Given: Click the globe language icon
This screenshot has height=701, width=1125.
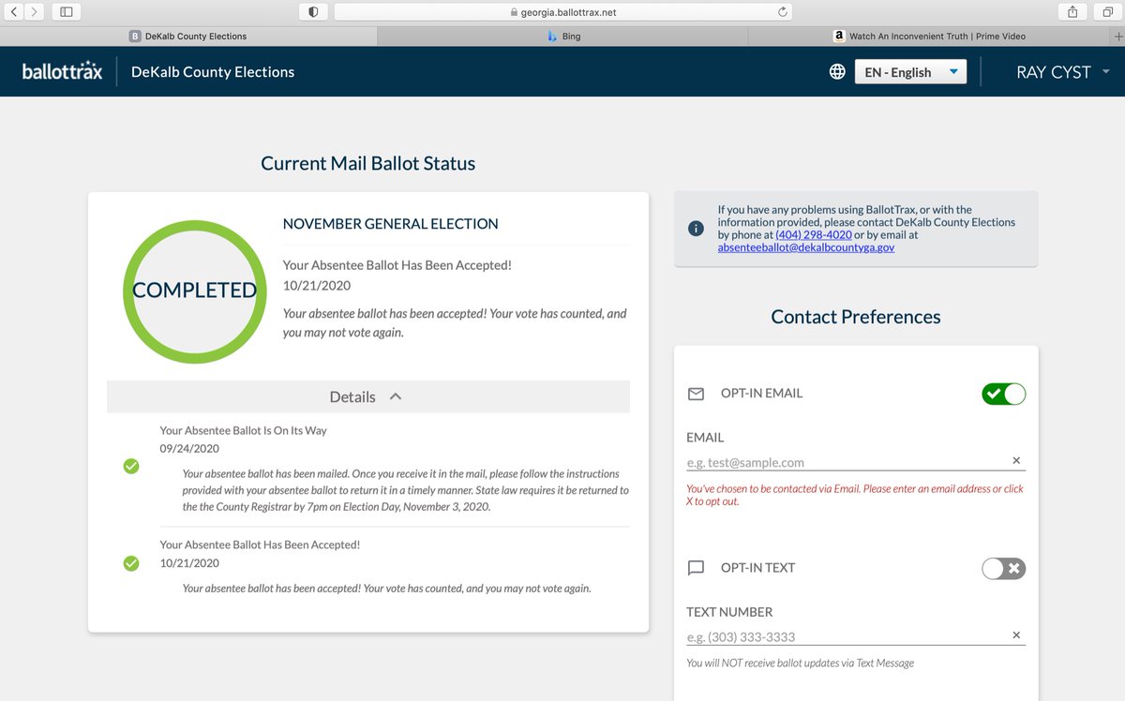Looking at the screenshot, I should tap(837, 72).
